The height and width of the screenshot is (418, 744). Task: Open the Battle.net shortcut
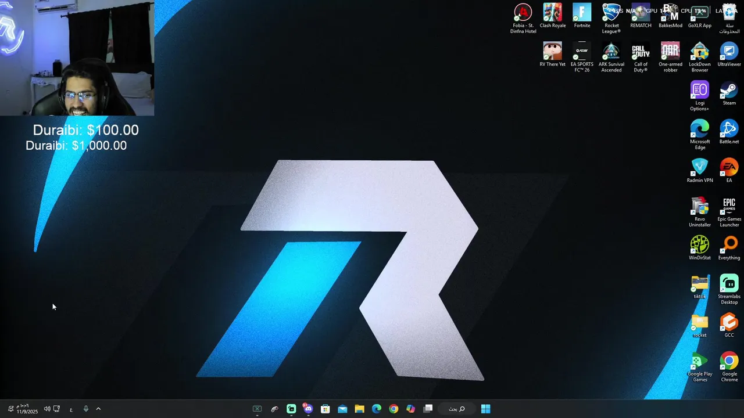tap(729, 132)
